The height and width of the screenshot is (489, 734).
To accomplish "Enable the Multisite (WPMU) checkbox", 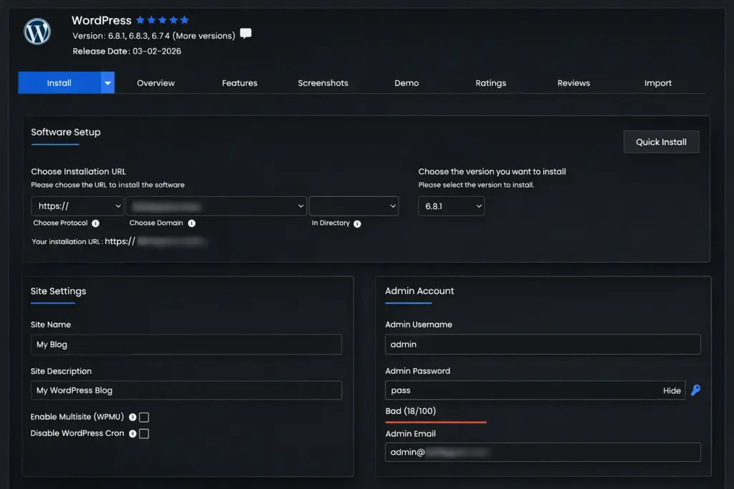I will click(x=144, y=417).
